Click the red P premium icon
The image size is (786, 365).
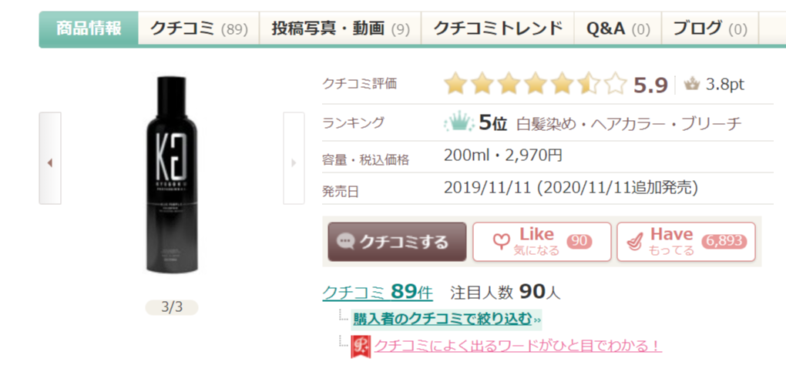pos(361,346)
